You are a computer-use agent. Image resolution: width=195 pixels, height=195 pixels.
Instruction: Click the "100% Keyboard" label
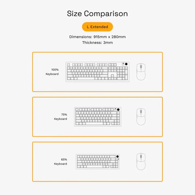tap(52, 72)
